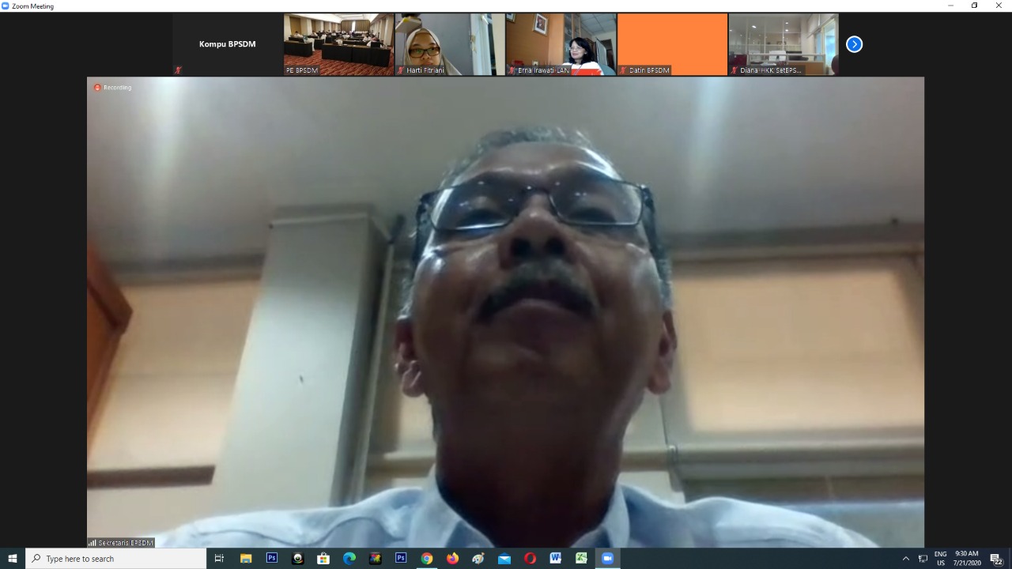
Task: Click the Type here to search box
Action: click(x=116, y=559)
